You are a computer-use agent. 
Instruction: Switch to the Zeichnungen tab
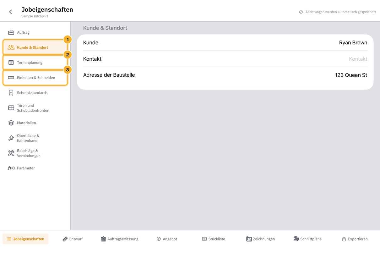[261, 239]
